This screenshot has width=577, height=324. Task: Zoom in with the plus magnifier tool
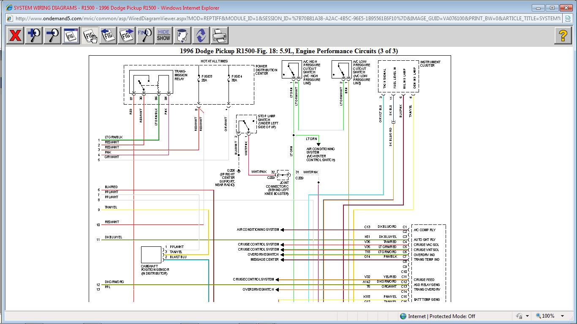tap(34, 35)
